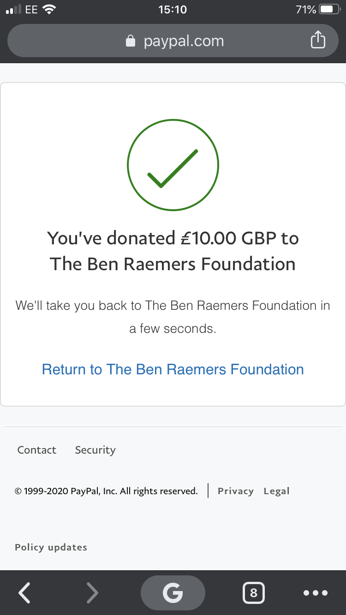Tap the paypal.com address field

click(184, 41)
